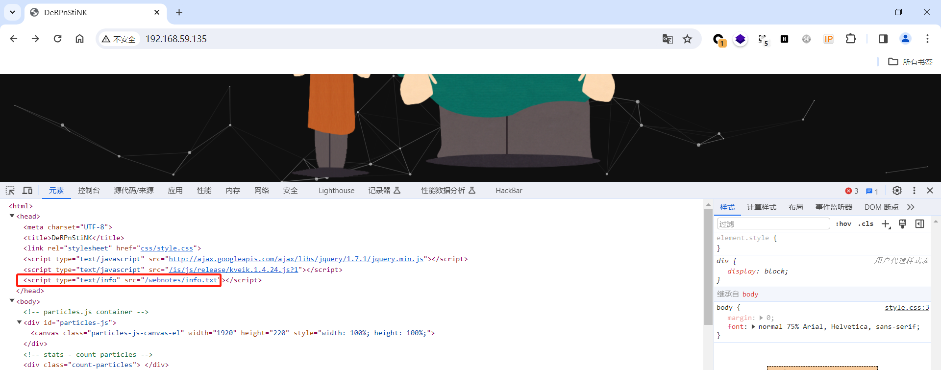The height and width of the screenshot is (370, 941).
Task: Toggle the rendering emulation paintbrush icon
Action: tap(903, 224)
